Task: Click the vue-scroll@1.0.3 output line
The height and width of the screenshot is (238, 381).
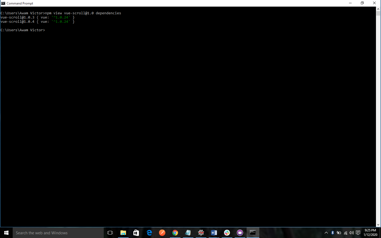Action: tap(38, 17)
